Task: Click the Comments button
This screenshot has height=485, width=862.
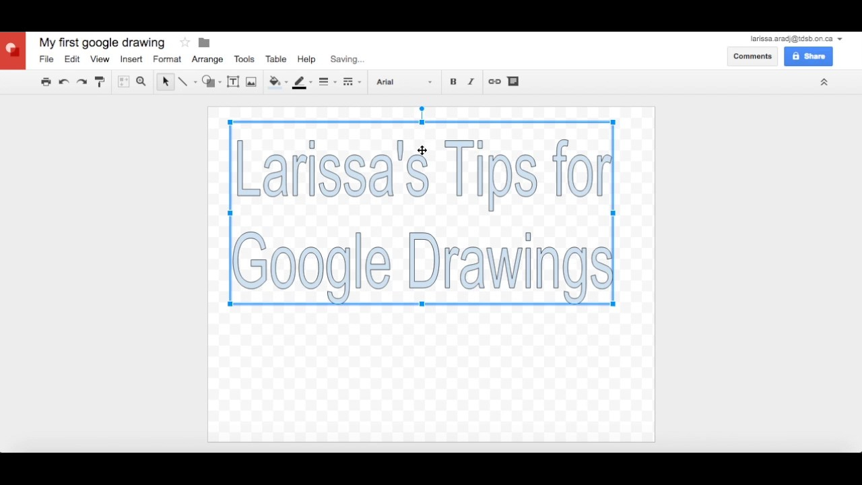Action: [752, 57]
